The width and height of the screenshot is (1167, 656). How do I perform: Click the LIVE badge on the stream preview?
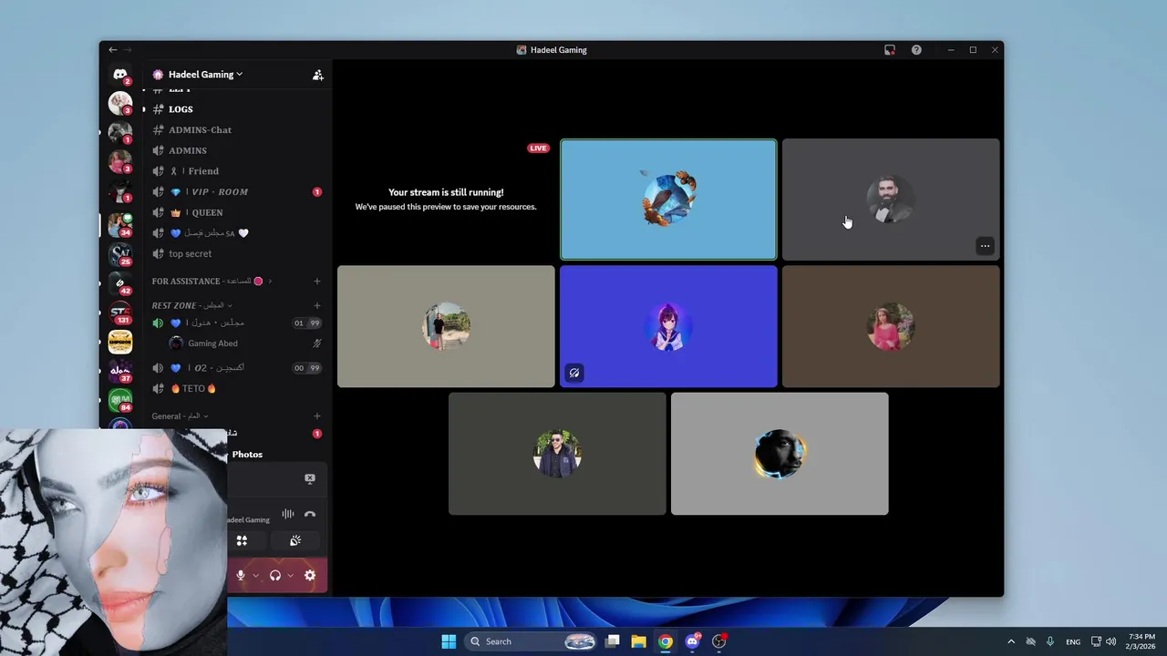[539, 149]
